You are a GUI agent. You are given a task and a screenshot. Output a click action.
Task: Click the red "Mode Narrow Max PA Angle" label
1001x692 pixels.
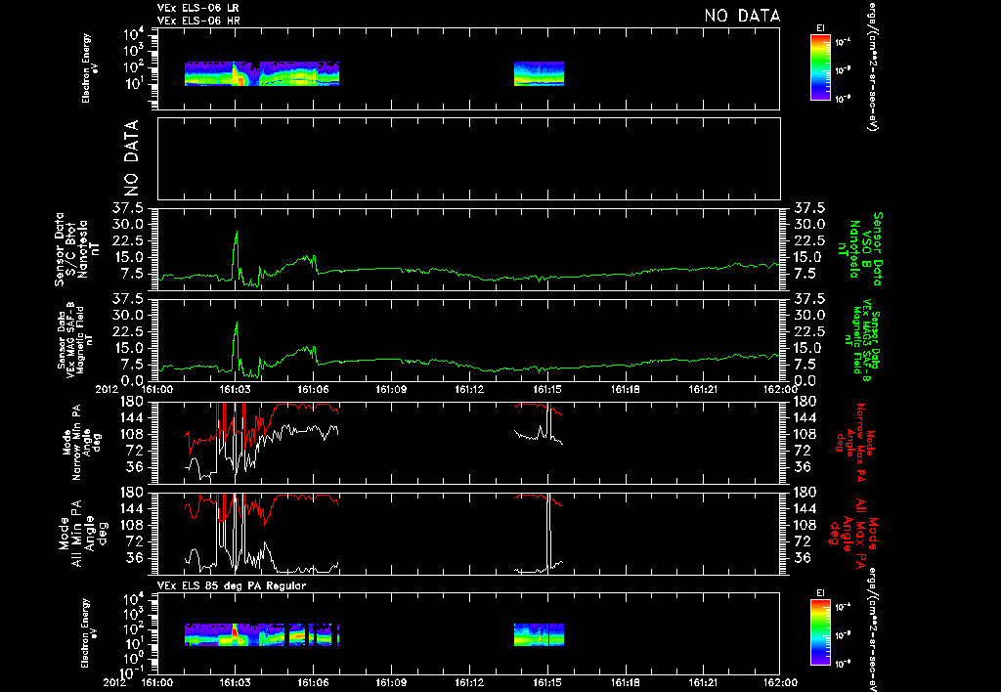[853, 443]
